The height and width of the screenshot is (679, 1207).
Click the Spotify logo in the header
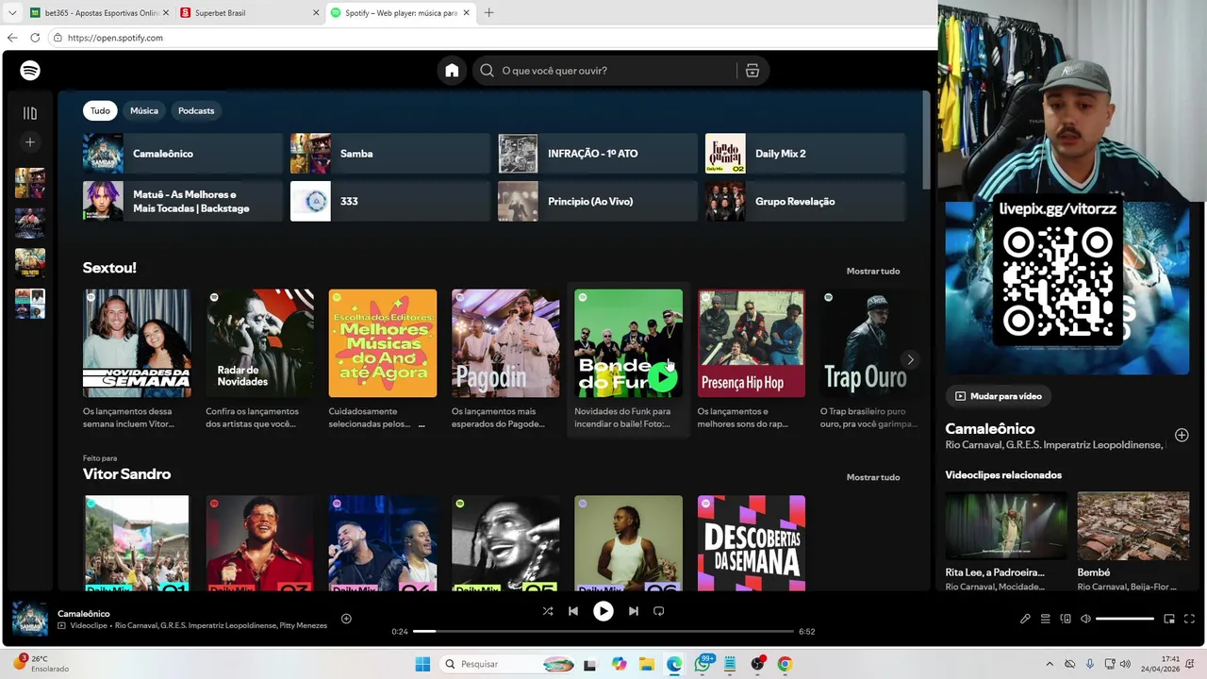pyautogui.click(x=30, y=71)
